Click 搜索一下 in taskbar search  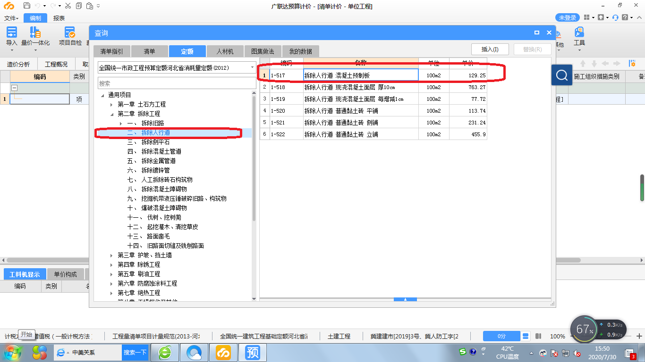(135, 352)
